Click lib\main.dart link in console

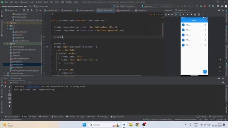[x=33, y=86]
